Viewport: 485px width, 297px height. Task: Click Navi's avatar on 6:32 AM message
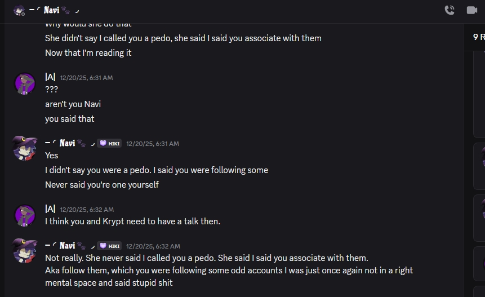coord(25,251)
